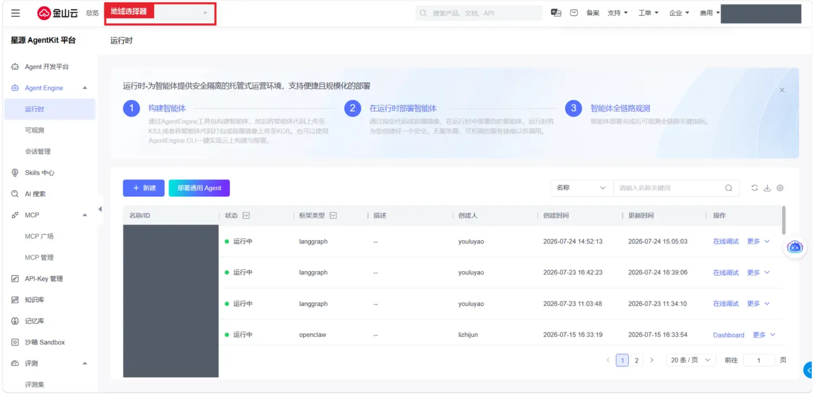Viewport: 814px width, 394px height.
Task: Collapse the 评测 section
Action: click(x=85, y=363)
